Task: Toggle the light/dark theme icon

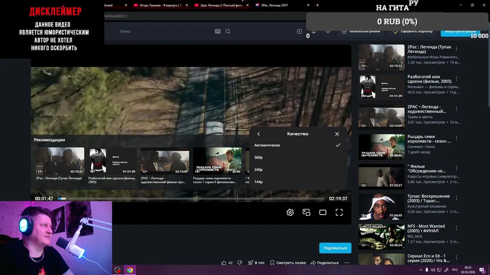Action: click(x=328, y=31)
